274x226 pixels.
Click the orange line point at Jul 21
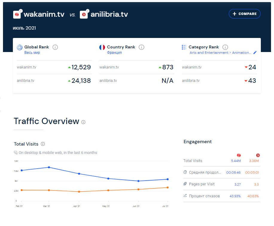pos(168,187)
